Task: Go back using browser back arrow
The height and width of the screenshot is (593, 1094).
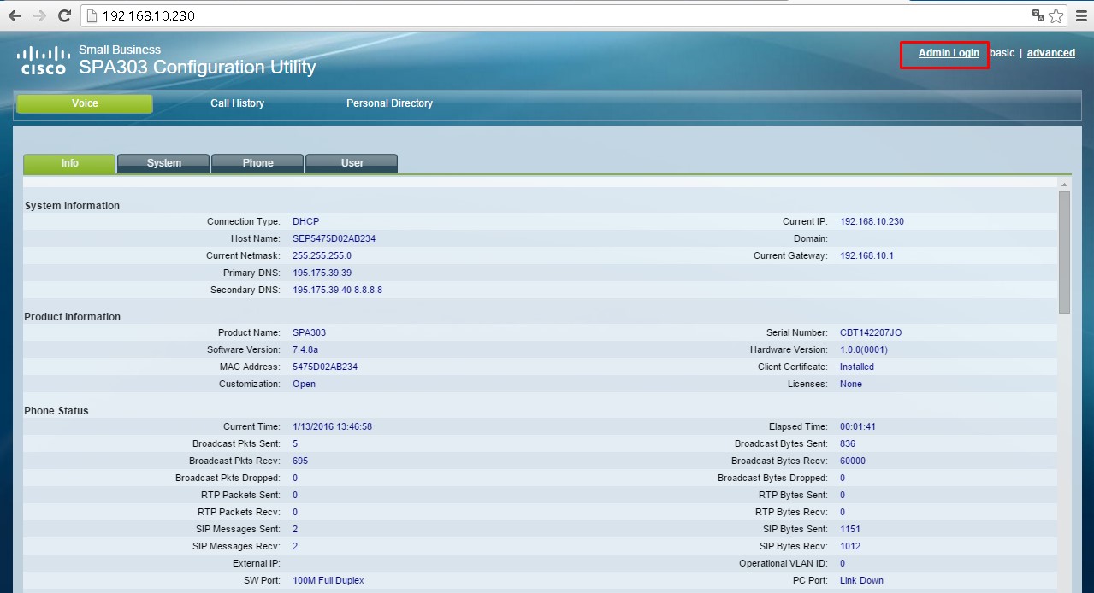Action: point(15,15)
